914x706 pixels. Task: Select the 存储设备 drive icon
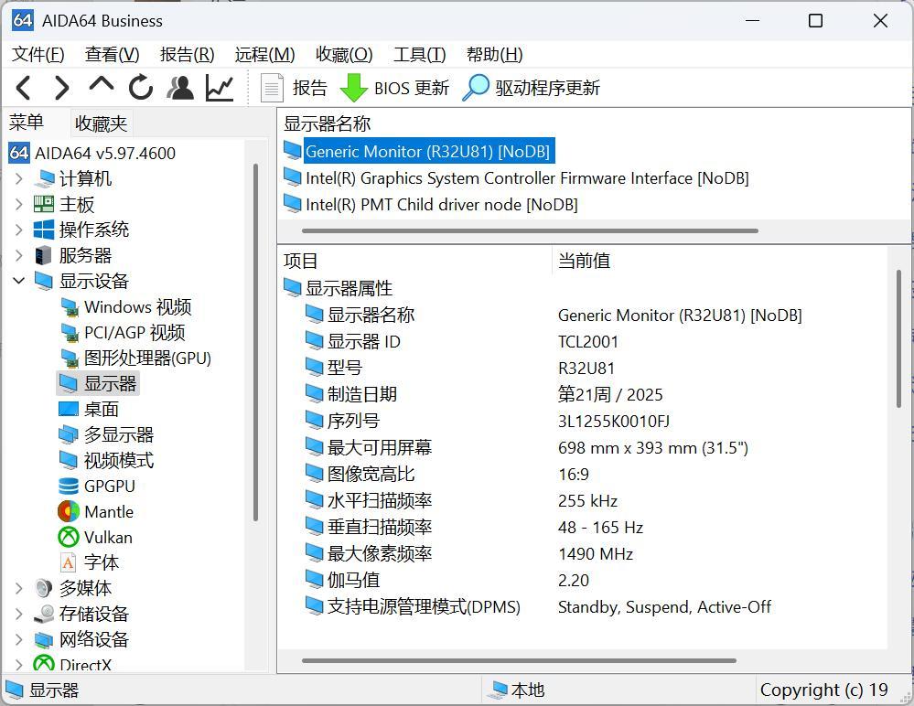coord(44,614)
